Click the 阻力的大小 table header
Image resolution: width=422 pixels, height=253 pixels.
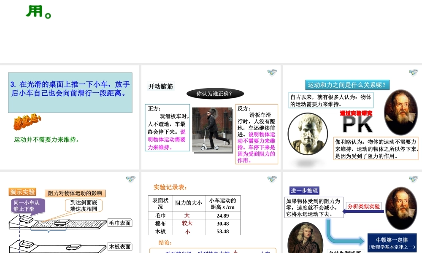pos(189,204)
